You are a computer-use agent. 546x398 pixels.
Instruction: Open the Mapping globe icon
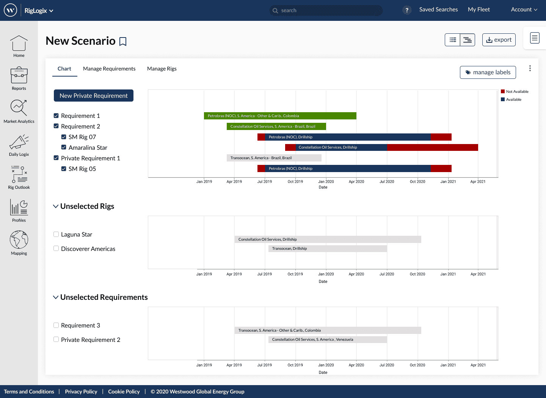point(19,240)
